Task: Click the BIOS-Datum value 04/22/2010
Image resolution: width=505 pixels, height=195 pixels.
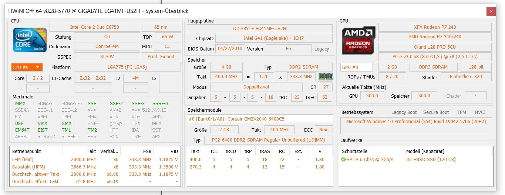Action: click(230, 49)
